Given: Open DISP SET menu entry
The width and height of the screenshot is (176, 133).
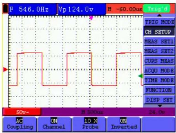Looking at the screenshot, I should (159, 100).
